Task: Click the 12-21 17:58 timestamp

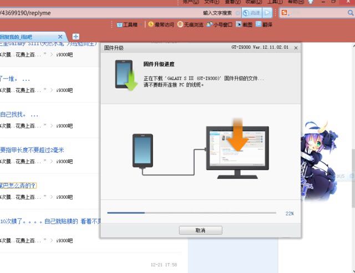Action: click(164, 265)
